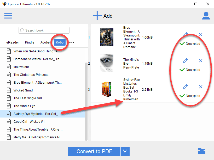214x160 pixels.
Task: Open the hamburger menu
Action: click(x=8, y=16)
